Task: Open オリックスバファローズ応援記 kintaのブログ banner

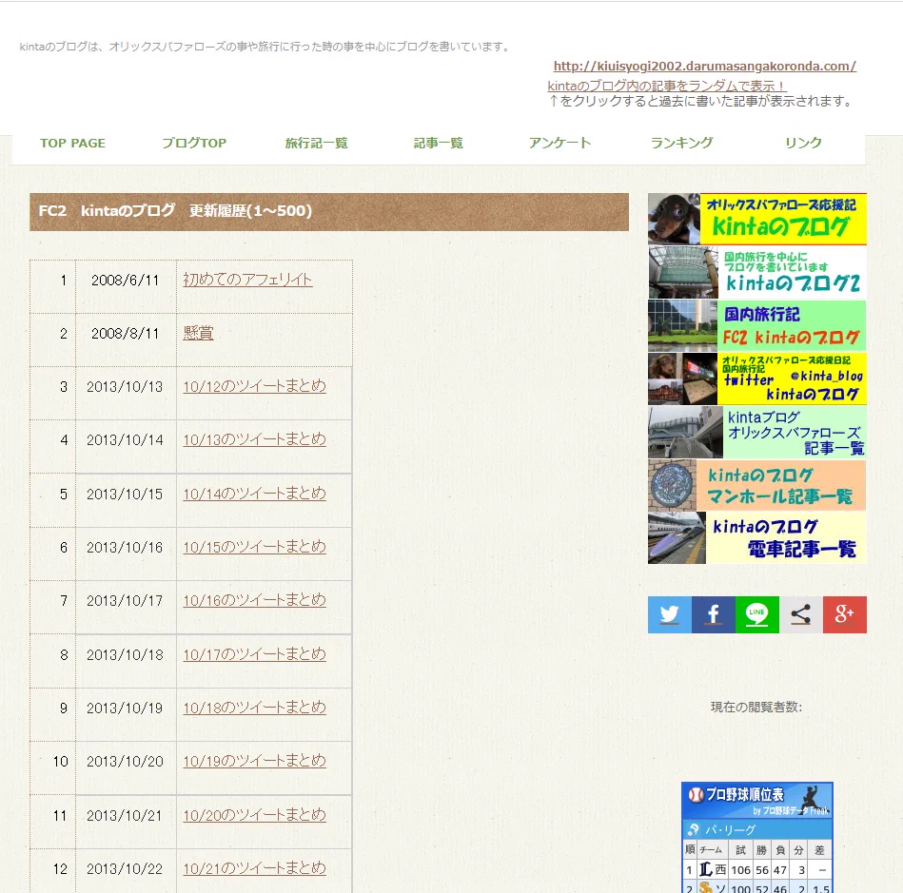Action: point(756,219)
